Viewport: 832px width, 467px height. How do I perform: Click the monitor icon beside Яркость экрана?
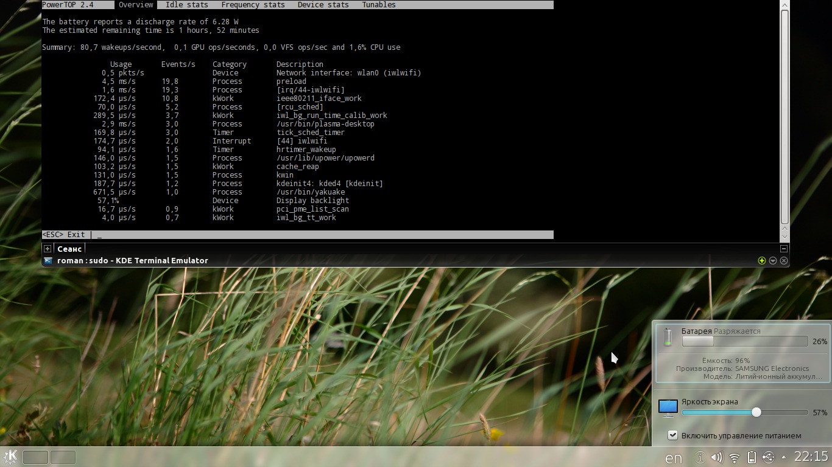(668, 407)
